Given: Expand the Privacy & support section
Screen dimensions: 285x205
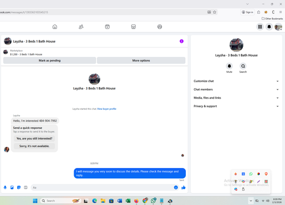Looking at the screenshot, I should (x=236, y=106).
